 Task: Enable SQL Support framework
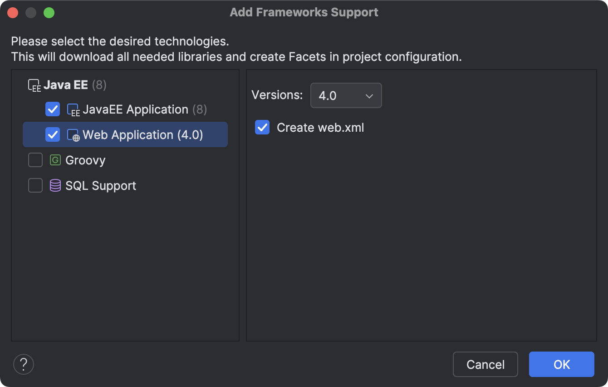[35, 185]
